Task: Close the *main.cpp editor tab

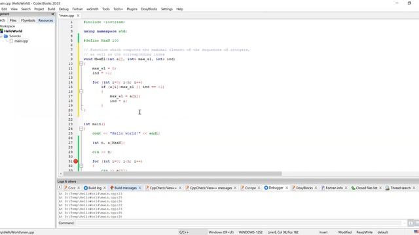Action: 78,16
